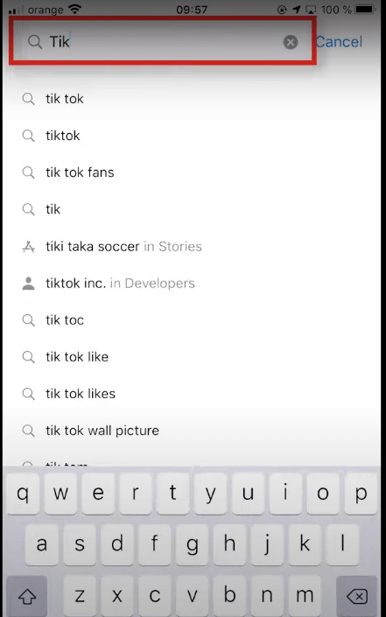Screen dimensions: 386x617
Task: Tap the App Store icon beside tiki taka soccer
Action: (x=28, y=247)
